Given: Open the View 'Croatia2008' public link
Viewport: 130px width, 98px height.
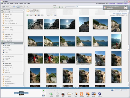Looking at the screenshot, I should pos(120,13).
